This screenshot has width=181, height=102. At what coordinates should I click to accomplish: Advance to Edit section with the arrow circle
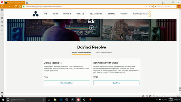92,28
